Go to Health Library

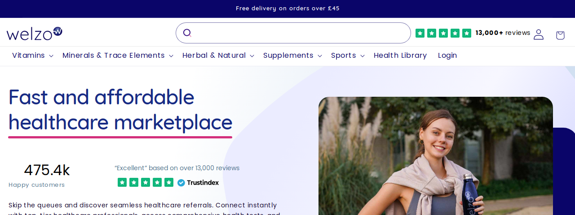point(400,56)
